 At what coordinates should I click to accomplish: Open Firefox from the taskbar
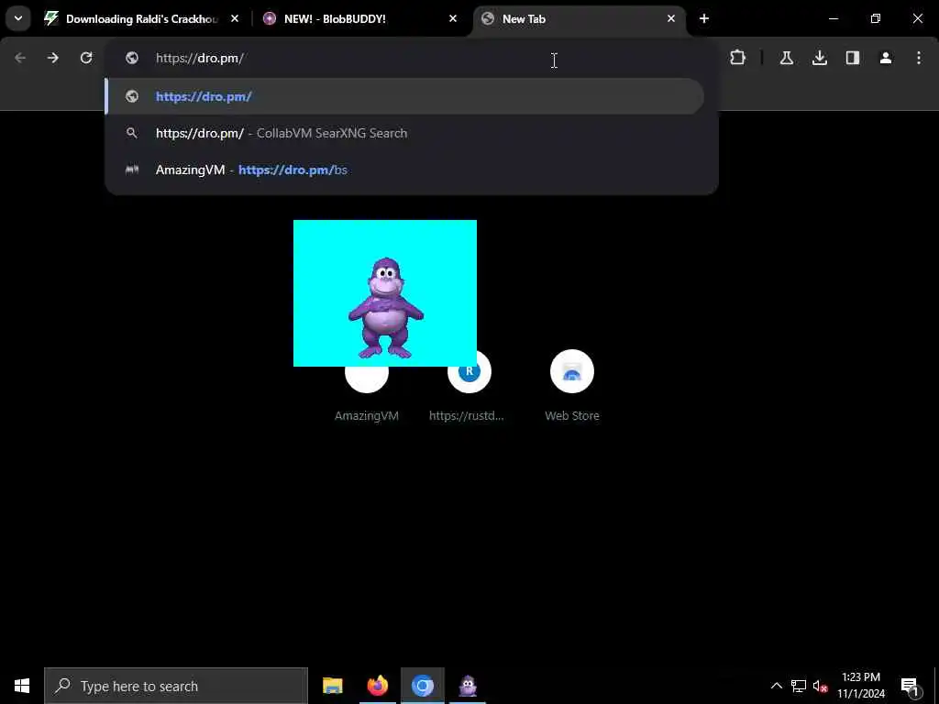click(377, 686)
